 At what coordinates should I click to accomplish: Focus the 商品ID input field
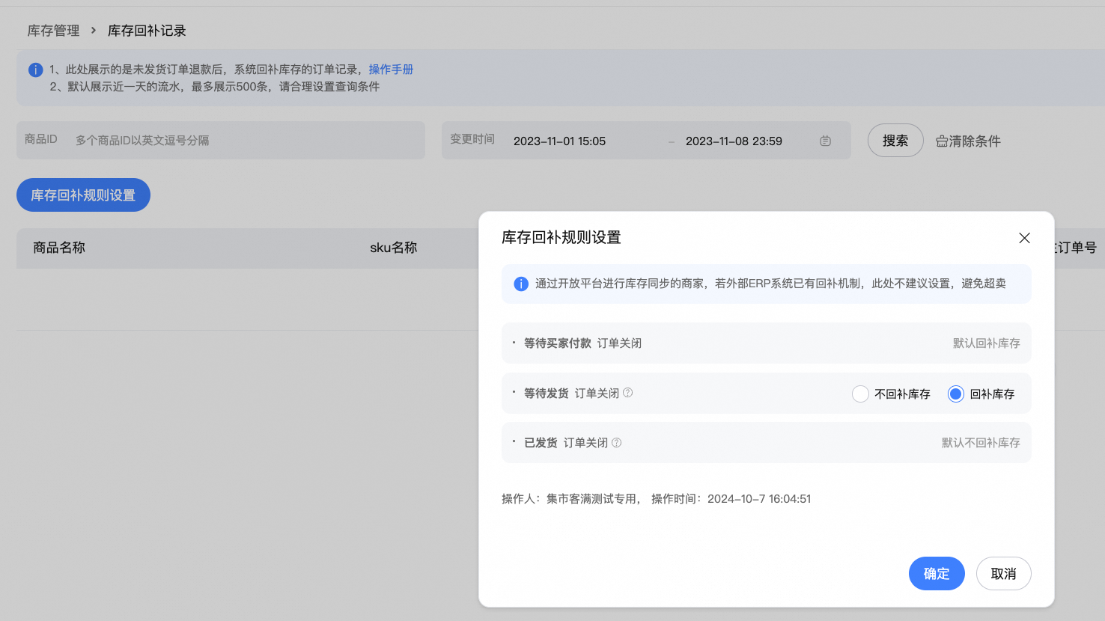[221, 141]
